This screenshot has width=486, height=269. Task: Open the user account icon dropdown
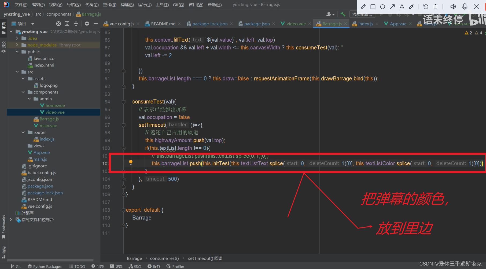tap(330, 14)
